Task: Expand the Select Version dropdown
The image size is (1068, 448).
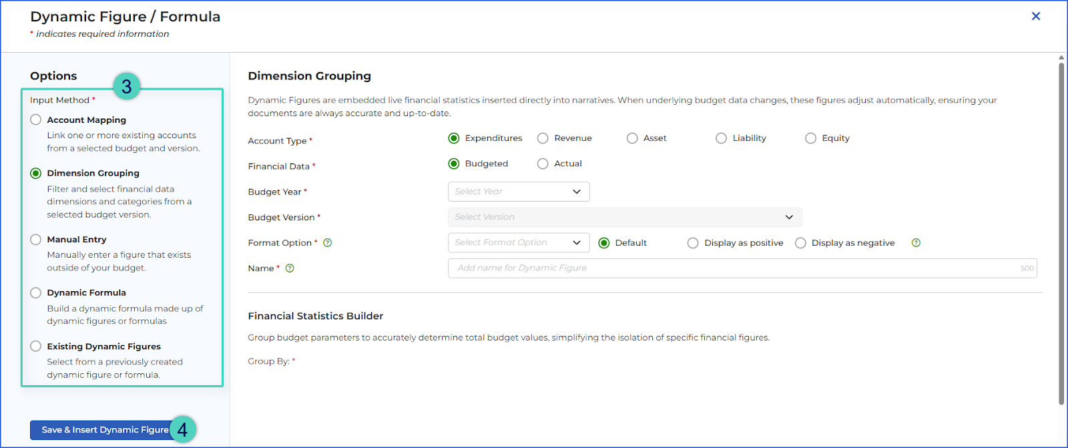Action: tap(625, 217)
